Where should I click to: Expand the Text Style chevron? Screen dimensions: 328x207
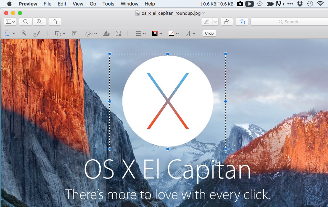click(x=194, y=34)
